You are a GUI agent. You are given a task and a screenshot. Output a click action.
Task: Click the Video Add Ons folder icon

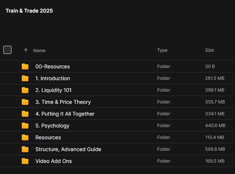(x=25, y=161)
